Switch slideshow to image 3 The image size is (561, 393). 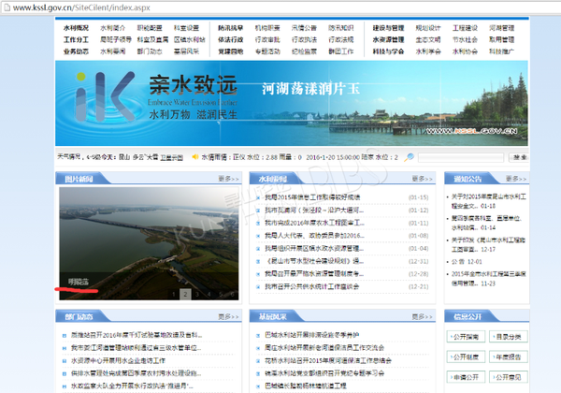pyautogui.click(x=197, y=294)
